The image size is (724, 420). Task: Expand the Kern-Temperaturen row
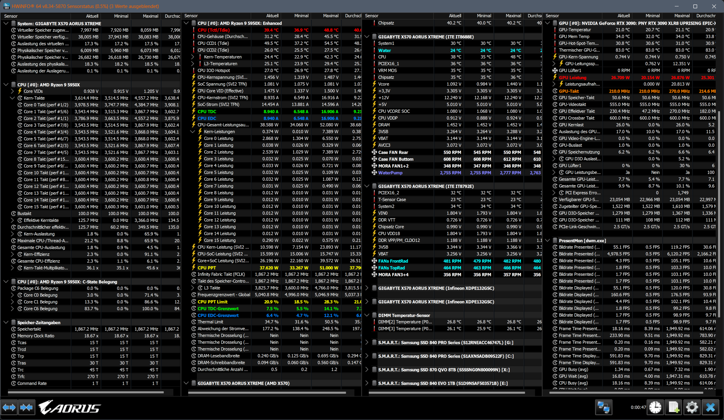tap(193, 57)
